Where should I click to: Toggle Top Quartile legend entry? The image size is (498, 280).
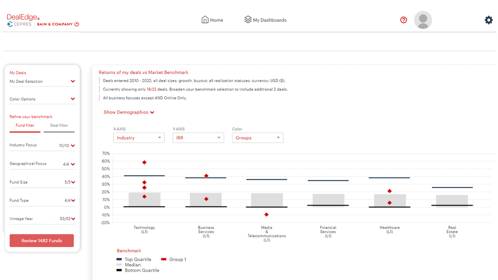coord(134,259)
